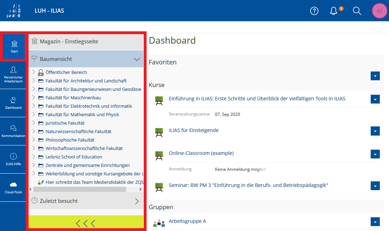Click the tree scrollbar left arrow

tap(31, 189)
